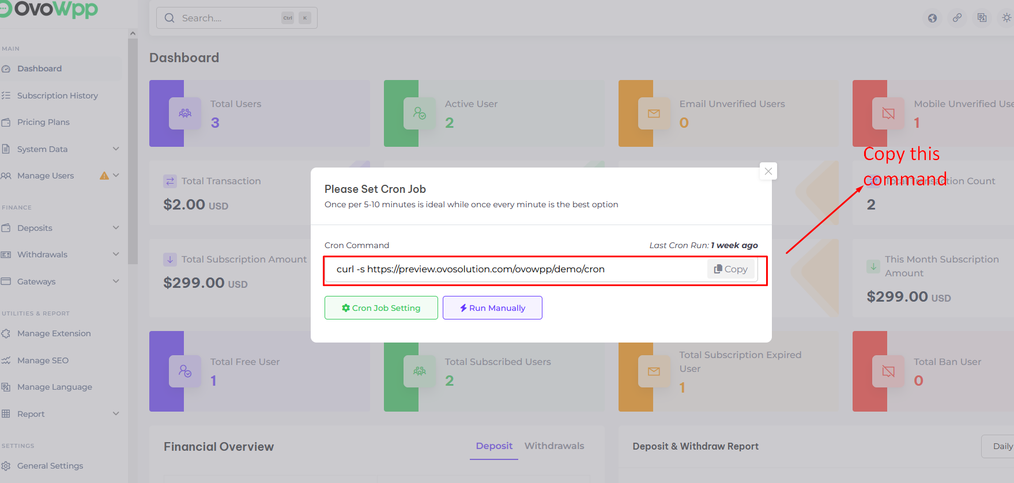Click the Manage Users warning triangle icon

[x=104, y=176]
